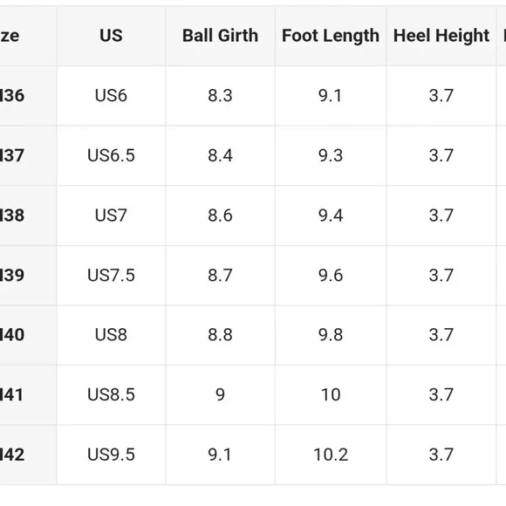Click the 9.8 foot length cell
Viewport: 506px width, 506px height.
(331, 335)
